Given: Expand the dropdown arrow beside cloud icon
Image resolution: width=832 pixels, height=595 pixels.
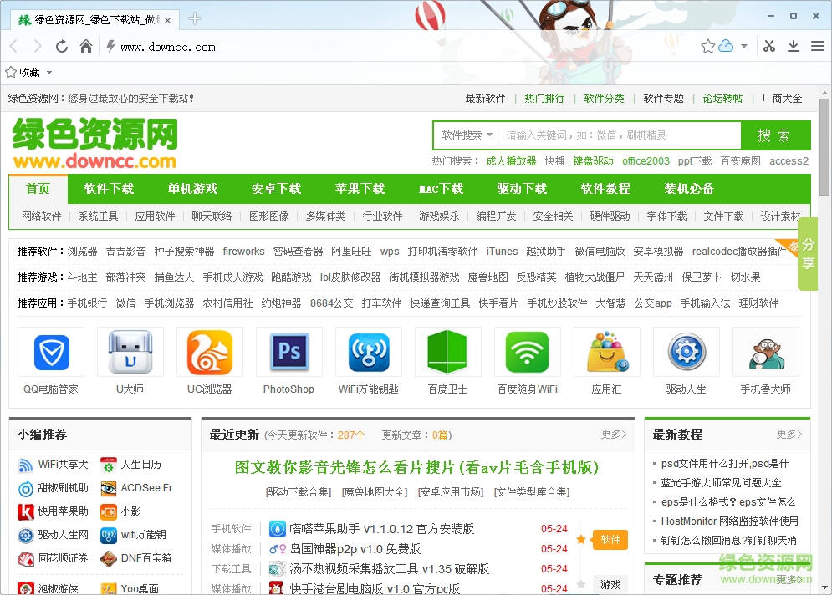Looking at the screenshot, I should [744, 47].
